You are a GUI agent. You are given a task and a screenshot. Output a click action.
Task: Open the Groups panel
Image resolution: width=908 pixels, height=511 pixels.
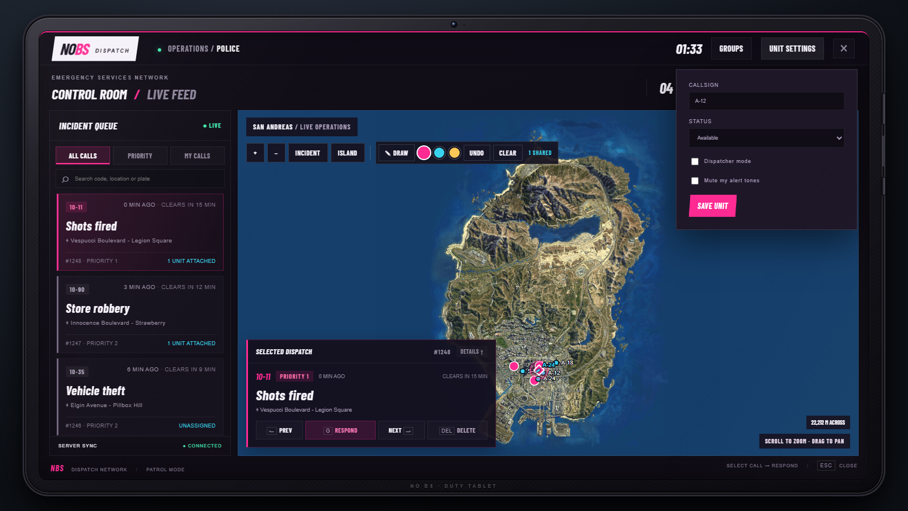pyautogui.click(x=731, y=49)
